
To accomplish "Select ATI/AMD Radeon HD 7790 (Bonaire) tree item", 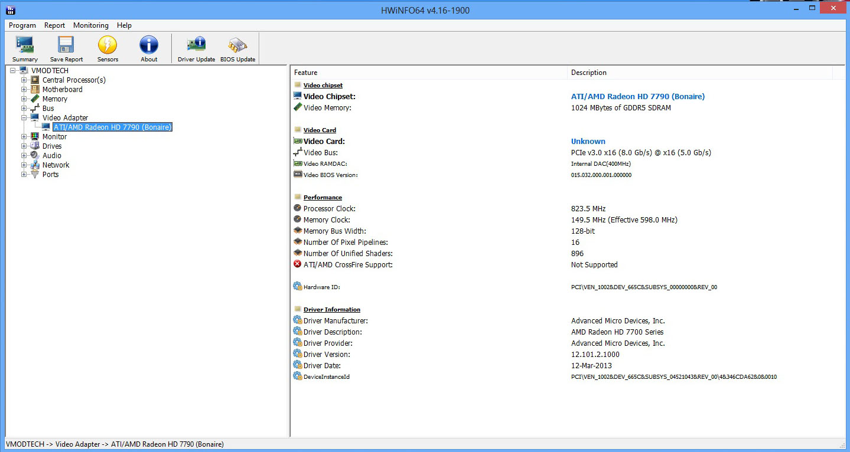I will click(112, 127).
